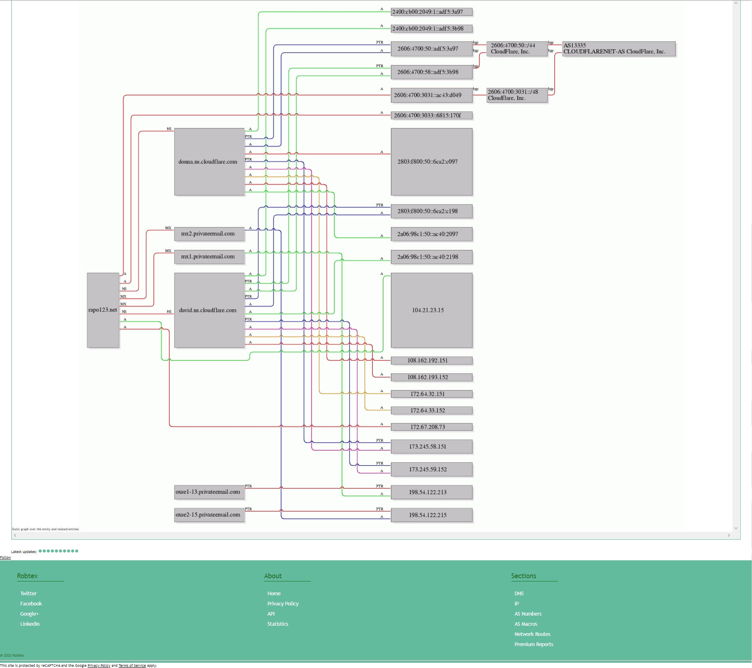Click the 2606:4700:3033::6815:170f node
This screenshot has height=668, width=752.
(x=432, y=115)
